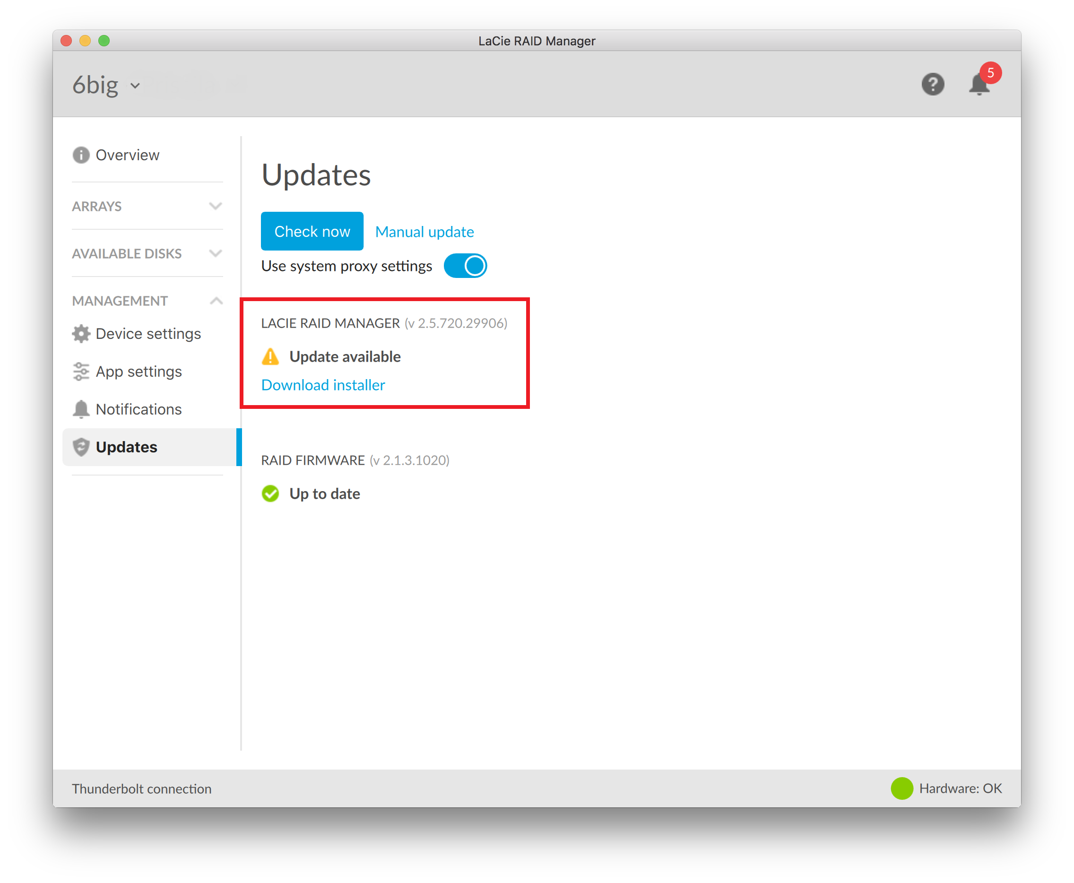This screenshot has height=883, width=1074.
Task: Click the sidebar Notifications bell icon
Action: (81, 409)
